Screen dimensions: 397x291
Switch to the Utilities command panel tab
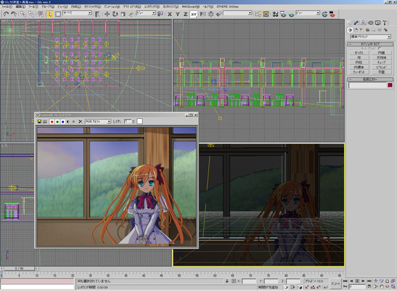pos(385,23)
